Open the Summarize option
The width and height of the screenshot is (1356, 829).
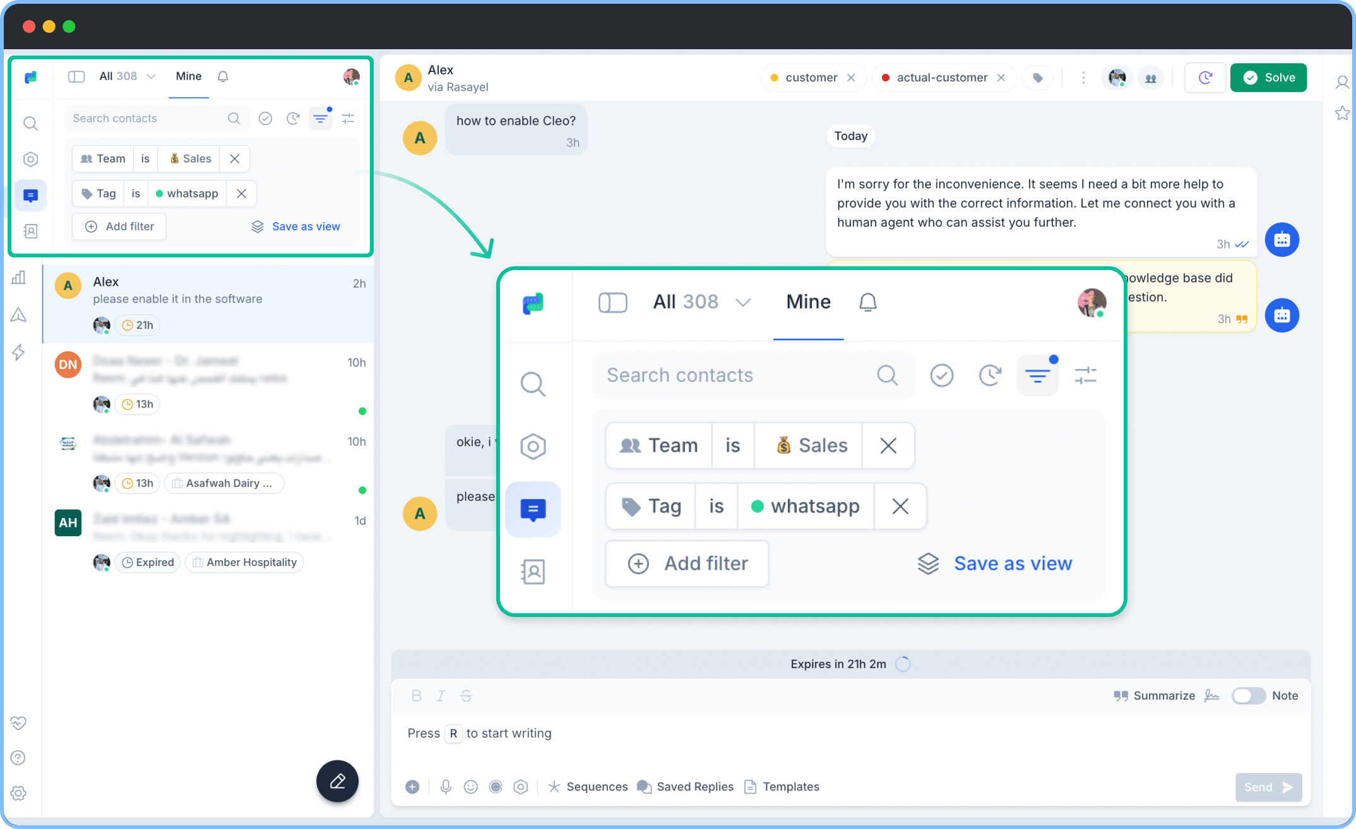(1154, 695)
